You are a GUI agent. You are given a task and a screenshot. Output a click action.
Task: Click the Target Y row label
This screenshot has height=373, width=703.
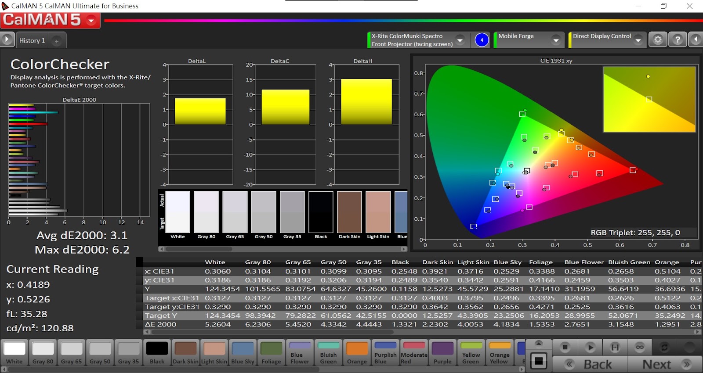[161, 316]
